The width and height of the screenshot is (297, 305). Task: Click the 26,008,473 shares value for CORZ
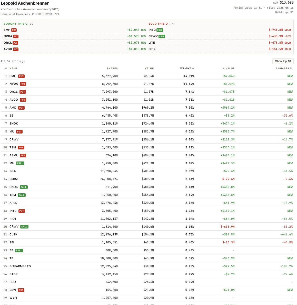pos(109,179)
